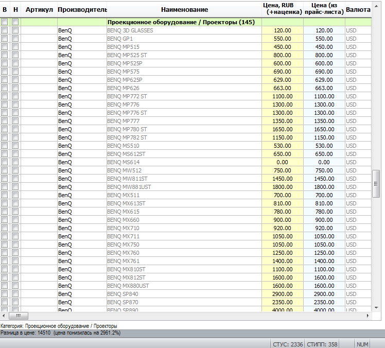Tick B checkbox in the Проекторы category row

tap(5, 22)
